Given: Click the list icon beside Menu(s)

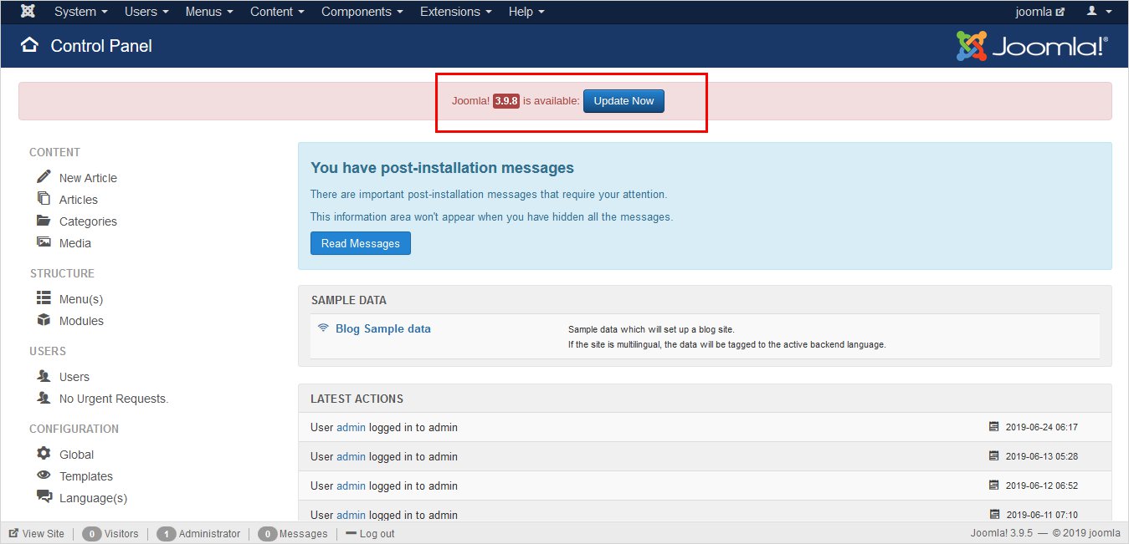Looking at the screenshot, I should coord(44,298).
